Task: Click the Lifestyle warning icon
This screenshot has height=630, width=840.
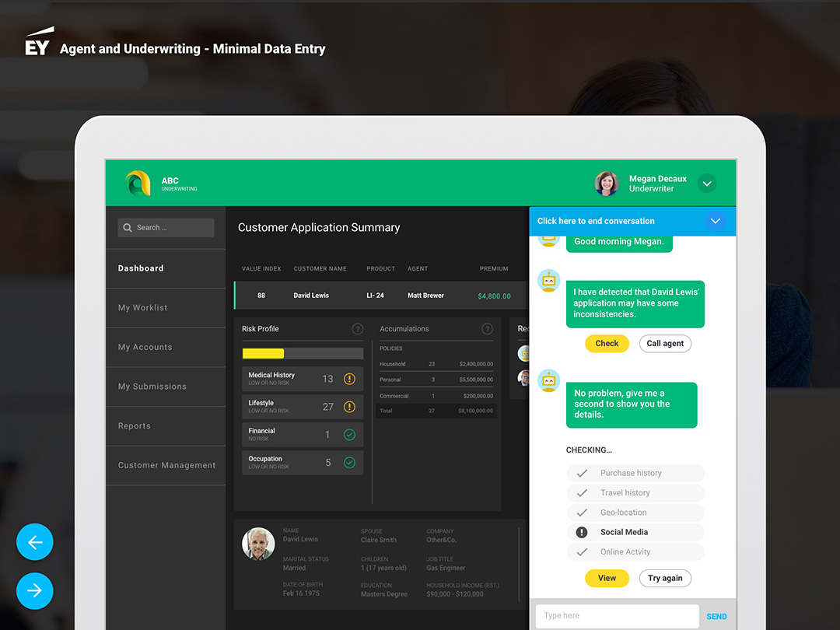Action: pos(349,407)
